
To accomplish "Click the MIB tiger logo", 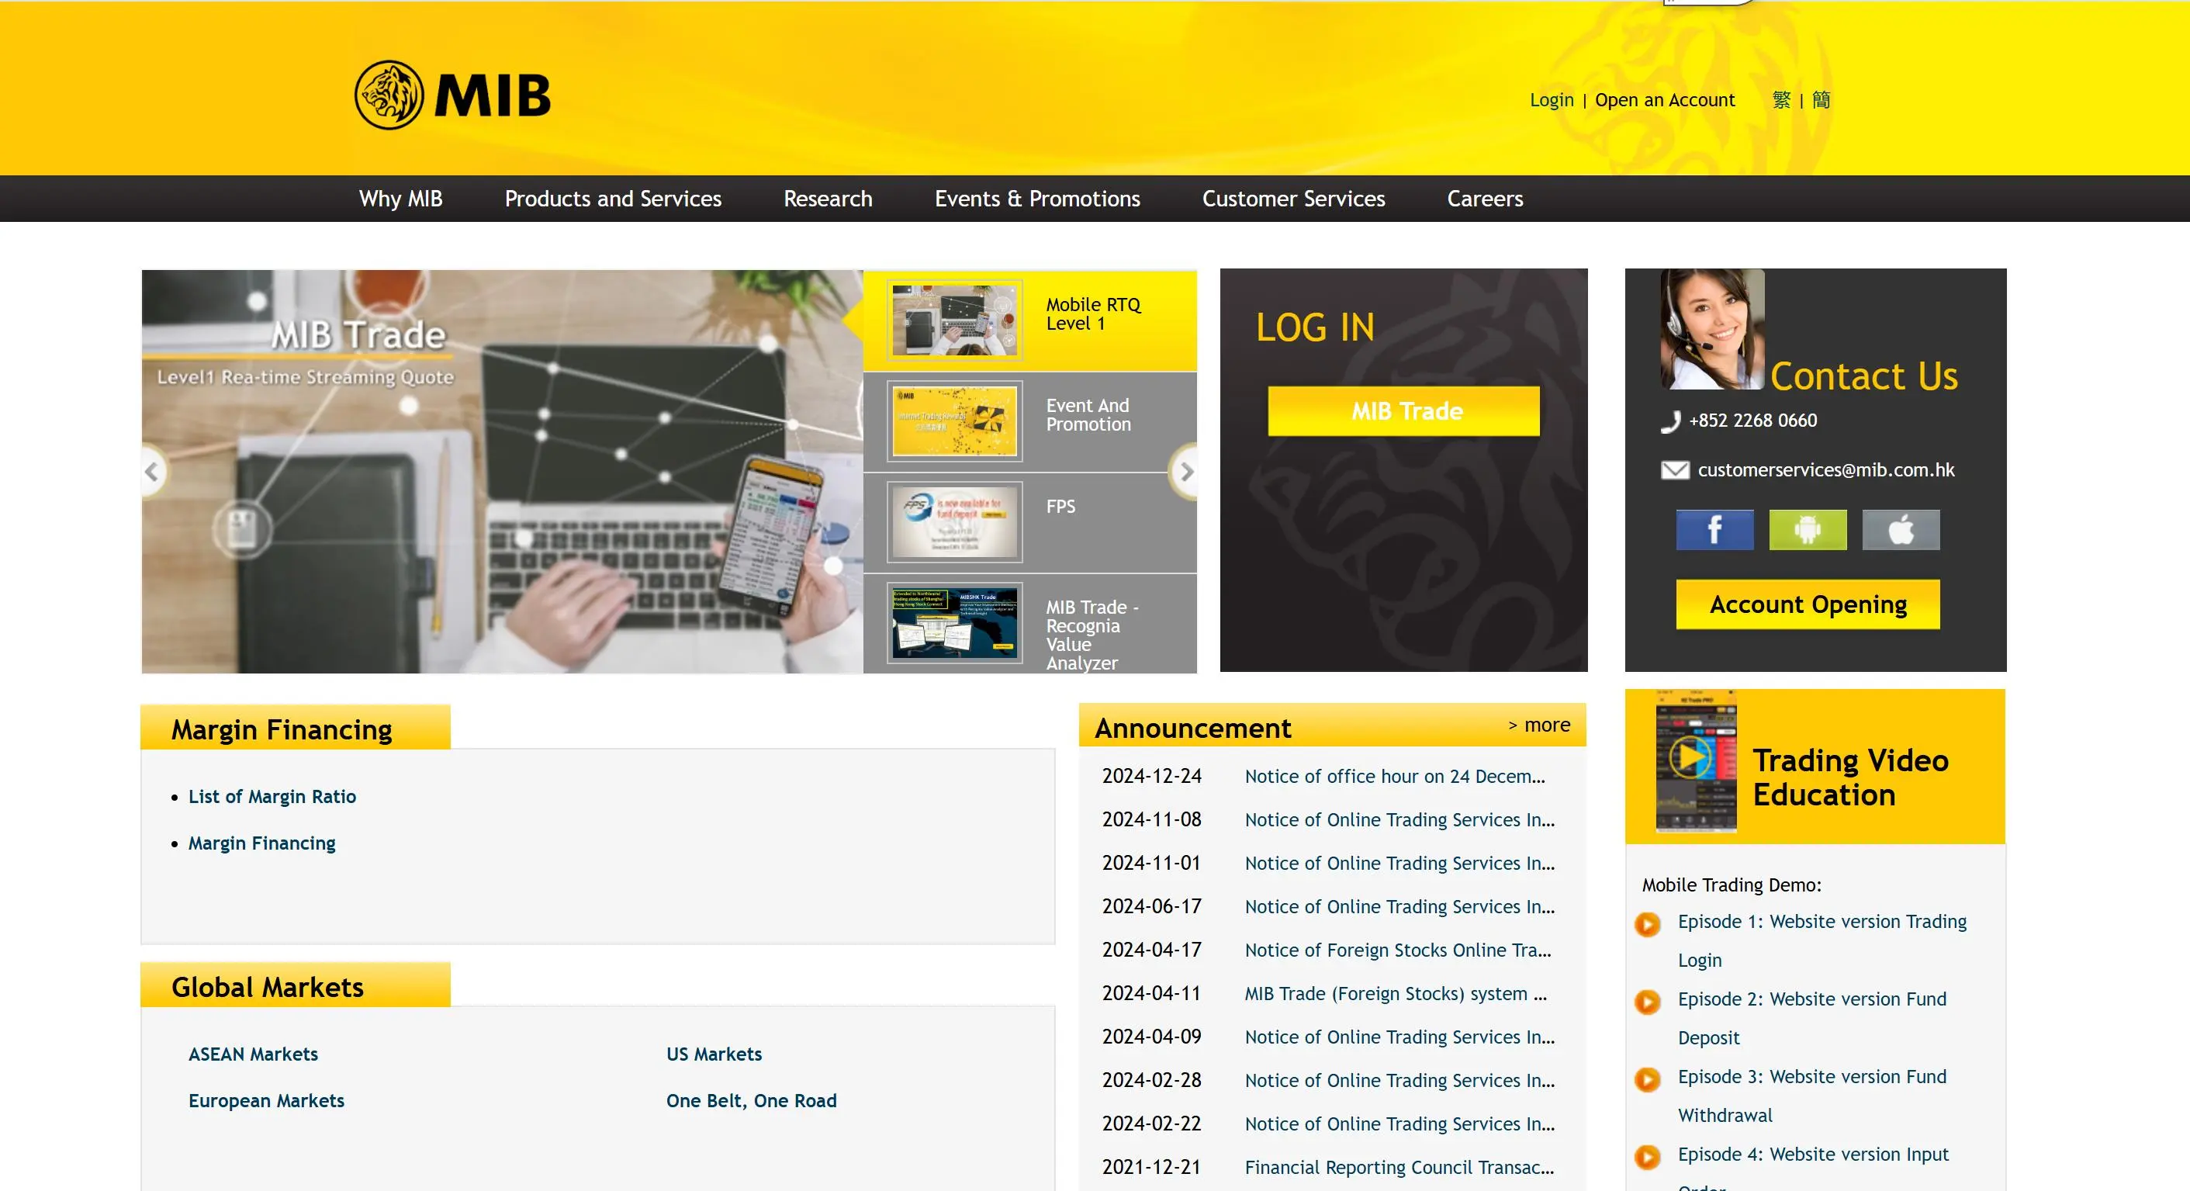I will pos(452,95).
